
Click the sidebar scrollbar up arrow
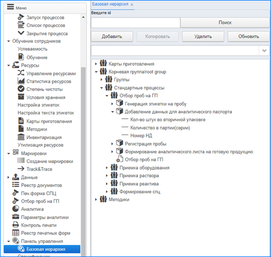click(x=83, y=17)
